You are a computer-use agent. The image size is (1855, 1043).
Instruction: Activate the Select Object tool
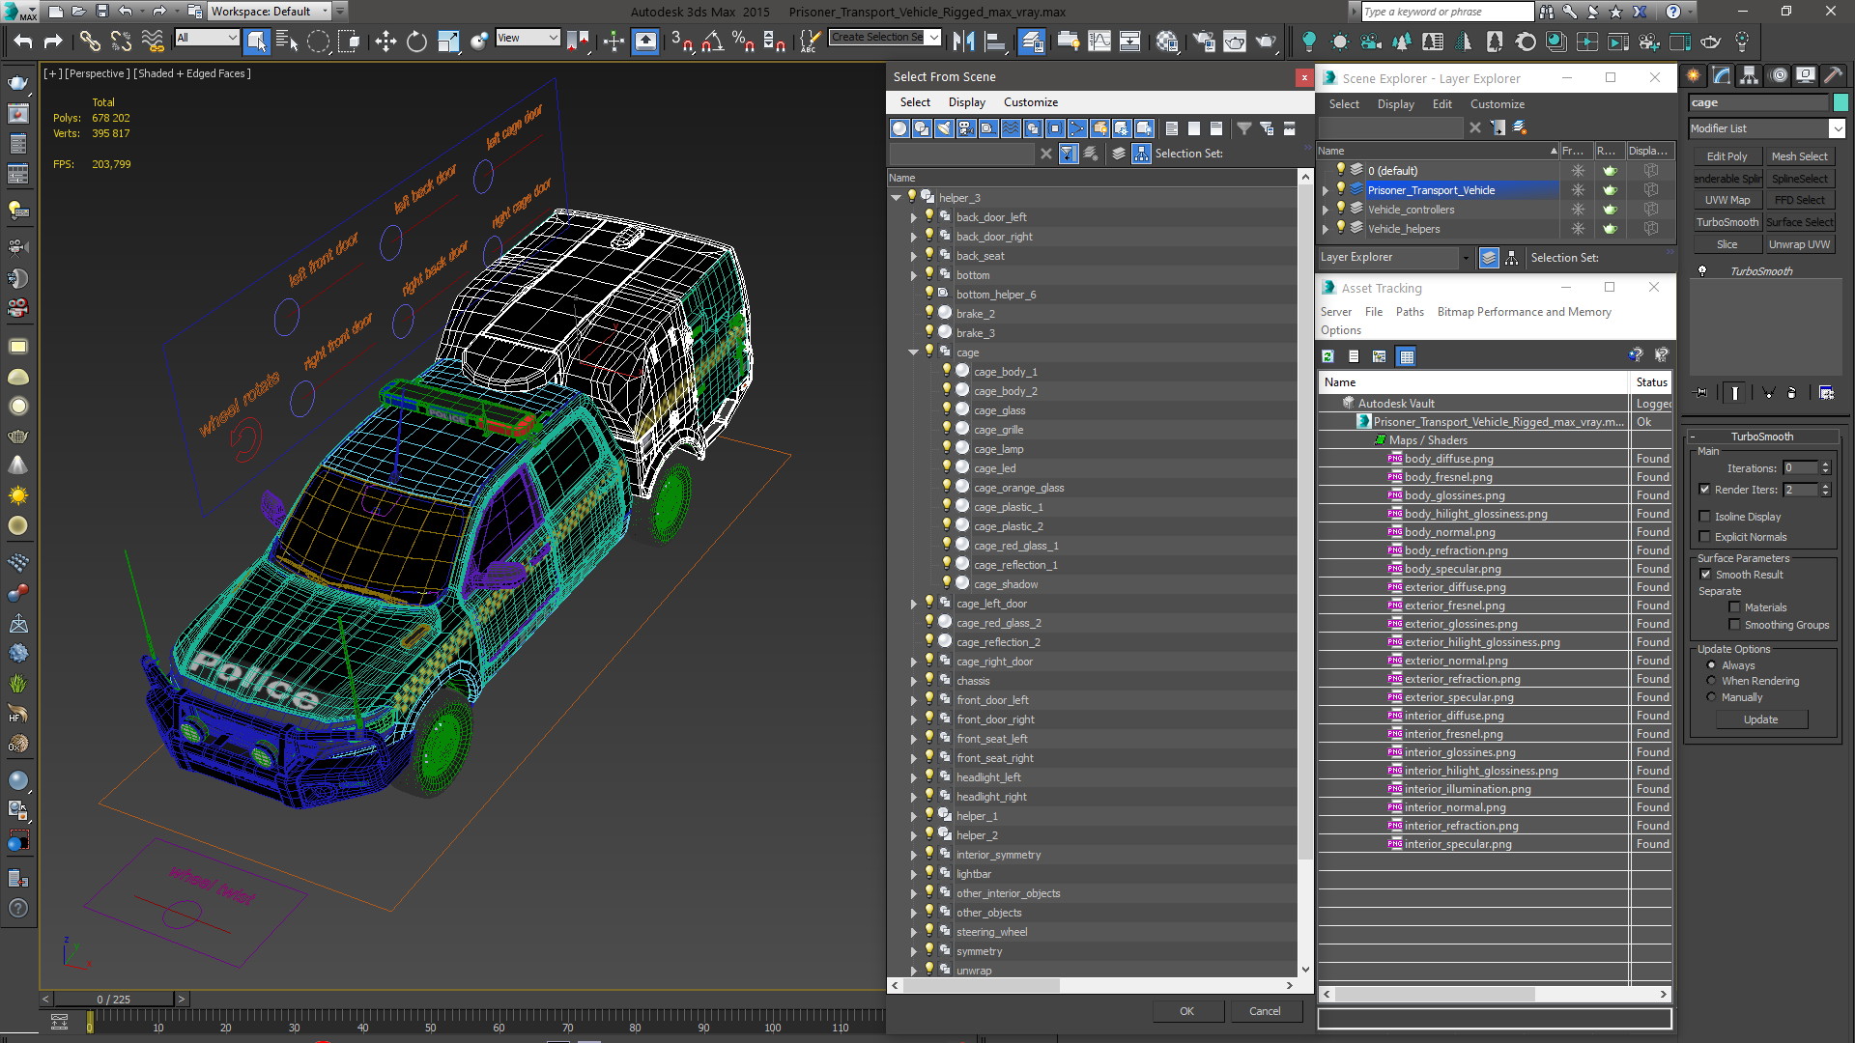pos(256,41)
